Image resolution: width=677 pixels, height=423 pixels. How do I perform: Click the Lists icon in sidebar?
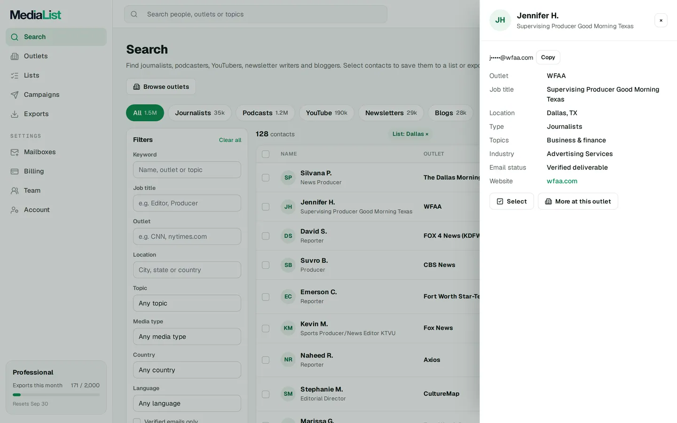[15, 76]
